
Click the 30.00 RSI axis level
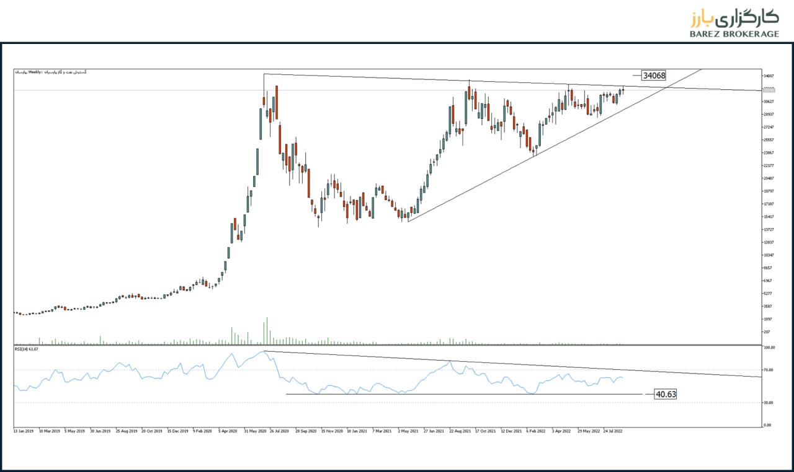point(769,403)
